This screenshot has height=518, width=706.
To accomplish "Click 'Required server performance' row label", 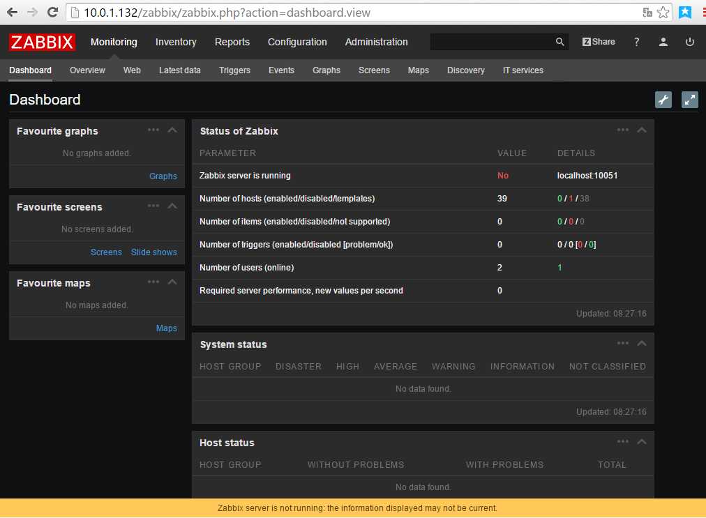I will click(x=301, y=290).
